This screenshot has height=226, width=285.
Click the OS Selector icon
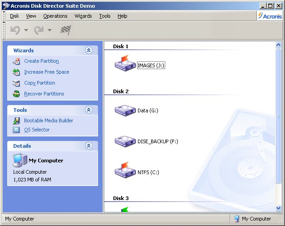click(16, 130)
